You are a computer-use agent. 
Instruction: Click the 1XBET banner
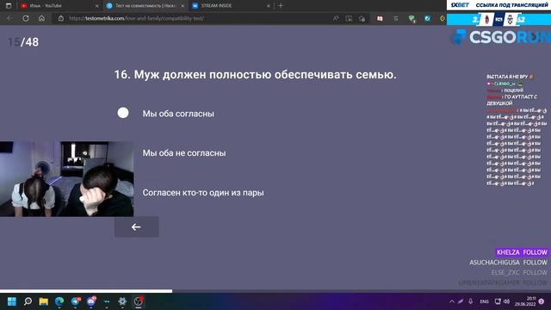(498, 5)
